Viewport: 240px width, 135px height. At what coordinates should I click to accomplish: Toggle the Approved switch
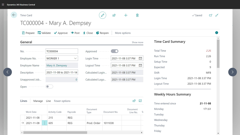[115, 51]
